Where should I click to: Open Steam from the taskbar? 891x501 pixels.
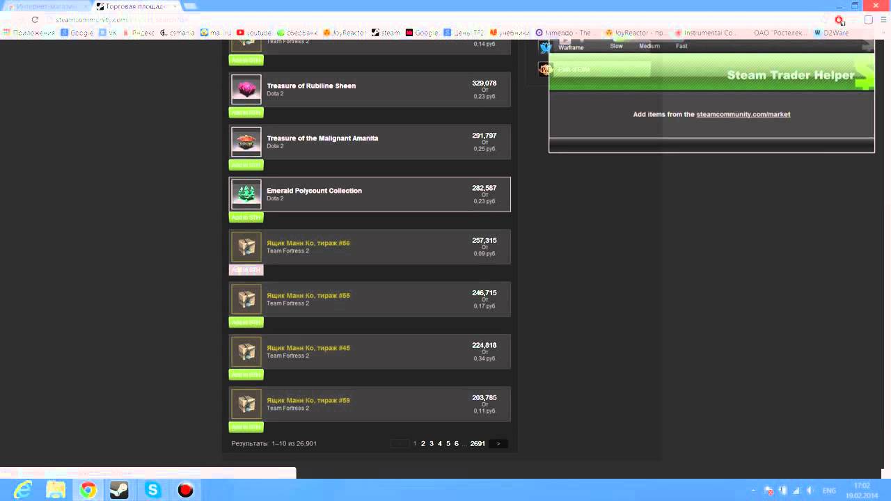tap(120, 490)
